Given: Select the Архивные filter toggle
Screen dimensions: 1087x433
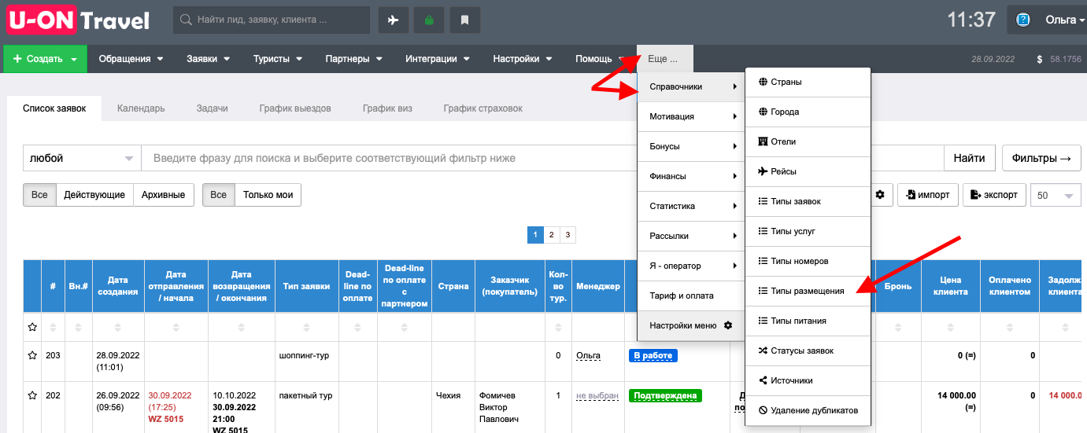Looking at the screenshot, I should point(163,195).
